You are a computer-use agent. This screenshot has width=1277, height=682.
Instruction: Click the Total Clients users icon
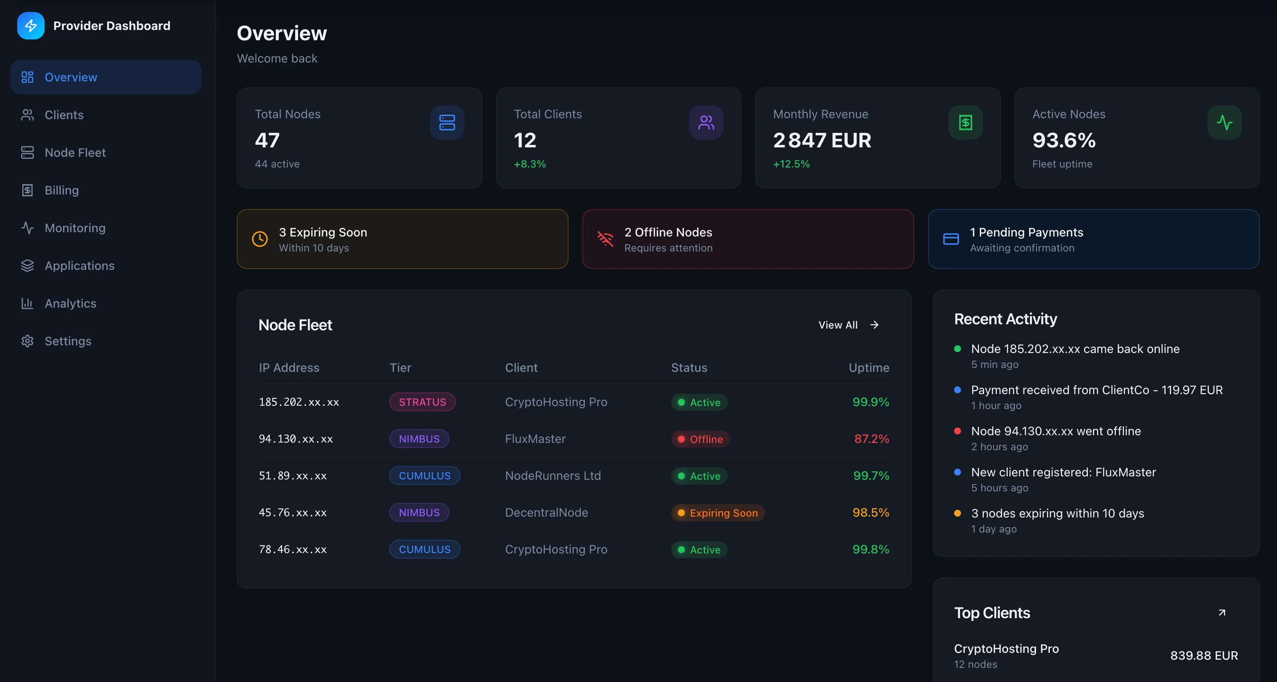[706, 123]
